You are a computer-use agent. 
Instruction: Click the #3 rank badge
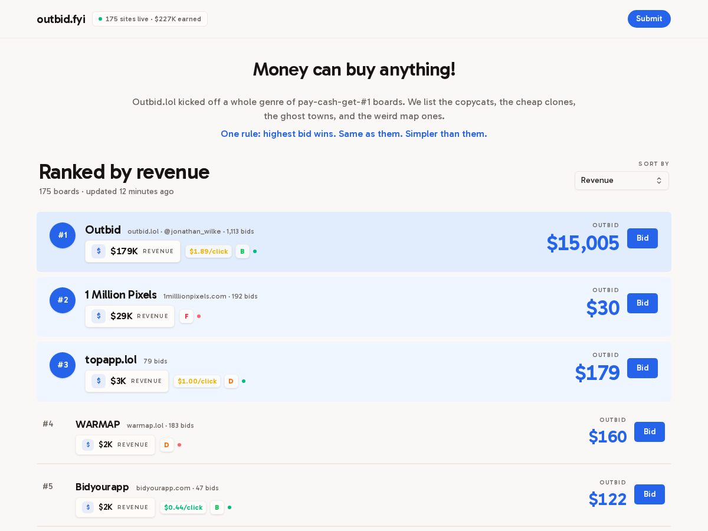63,365
